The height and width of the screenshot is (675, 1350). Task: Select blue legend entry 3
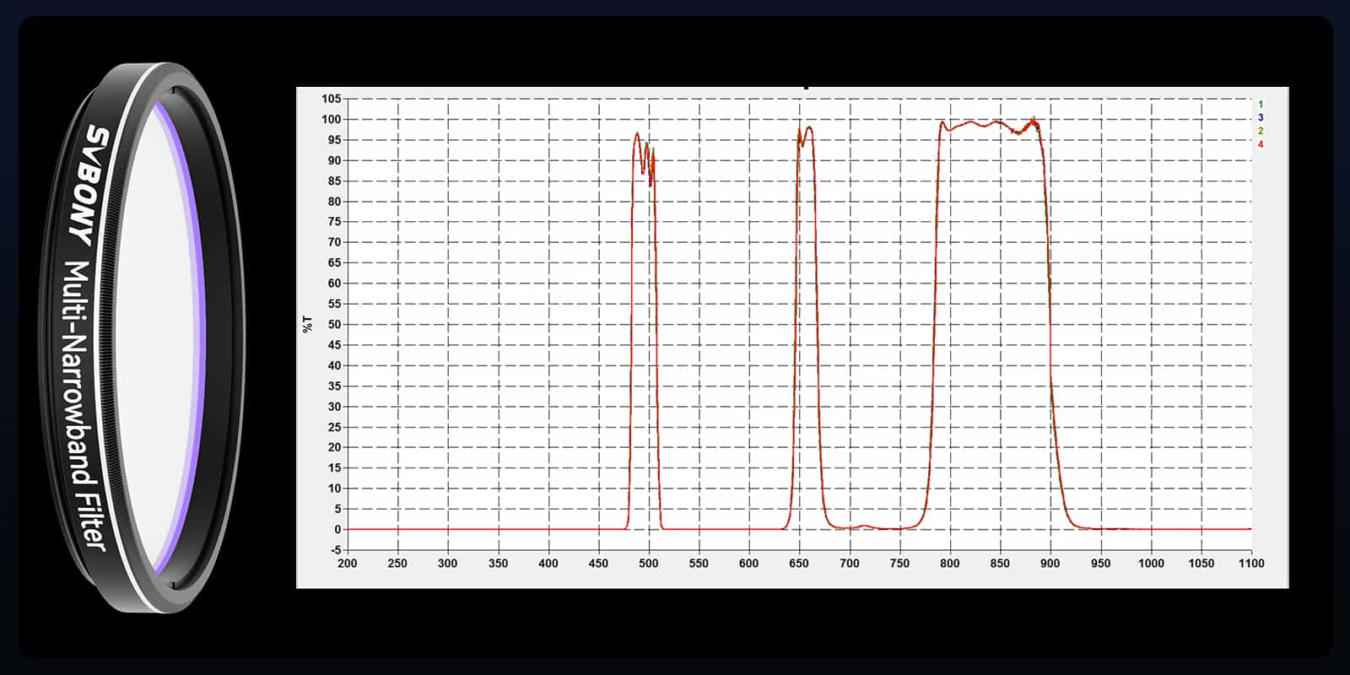point(1261,117)
